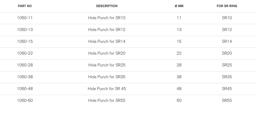Select part number 1060-11
Image resolution: width=257 pixels, height=116 pixels.
[x=25, y=18]
